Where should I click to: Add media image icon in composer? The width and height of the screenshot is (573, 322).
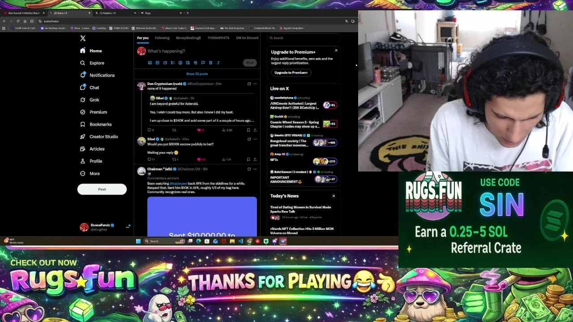[150, 63]
